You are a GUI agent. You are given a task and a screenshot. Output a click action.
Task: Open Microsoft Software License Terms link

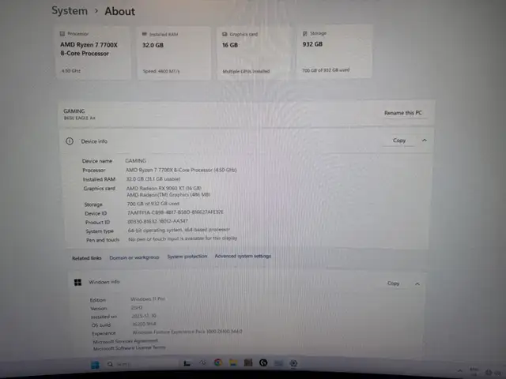point(130,348)
